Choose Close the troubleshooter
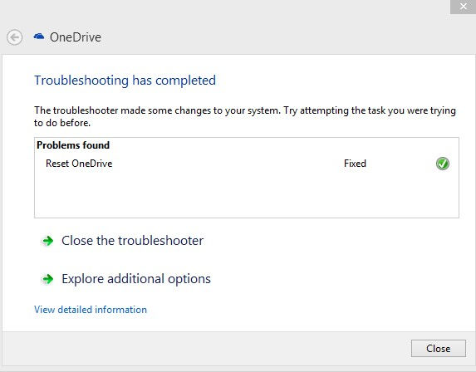The width and height of the screenshot is (476, 372). pyautogui.click(x=132, y=241)
